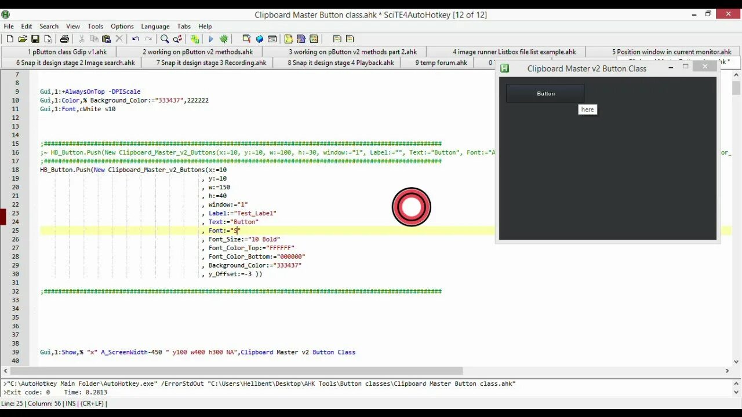Click the blue cube toolbar icon
Viewport: 742px width, 417px height.
(259, 39)
